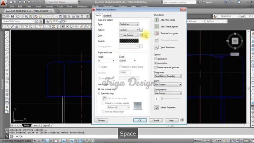Screen dimensions: 254x143
Task: Click Remove boundaries icon
Action: point(156,33)
